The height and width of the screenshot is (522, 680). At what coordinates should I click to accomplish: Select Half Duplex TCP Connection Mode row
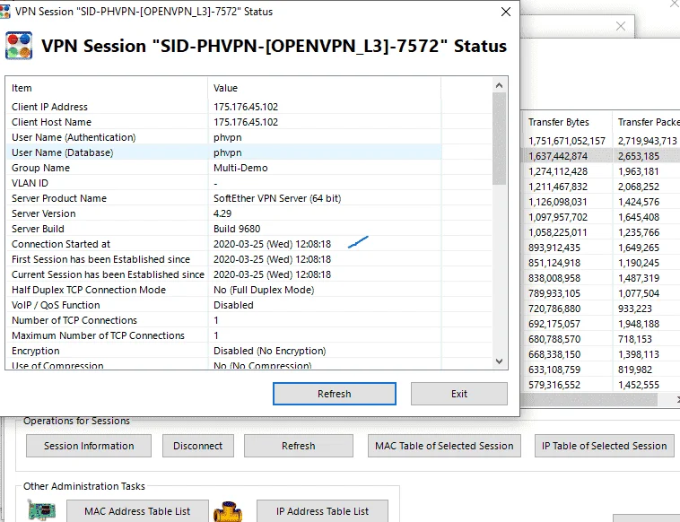click(x=223, y=290)
